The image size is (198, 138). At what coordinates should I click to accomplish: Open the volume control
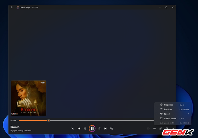[x=154, y=128]
